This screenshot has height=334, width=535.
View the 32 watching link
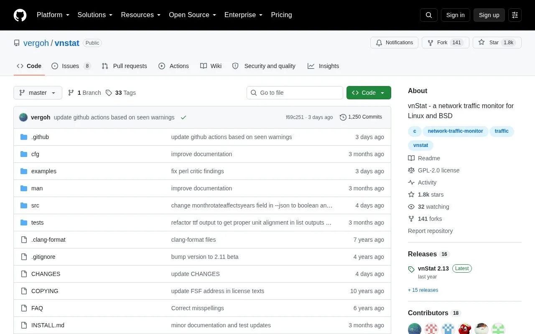click(x=428, y=207)
